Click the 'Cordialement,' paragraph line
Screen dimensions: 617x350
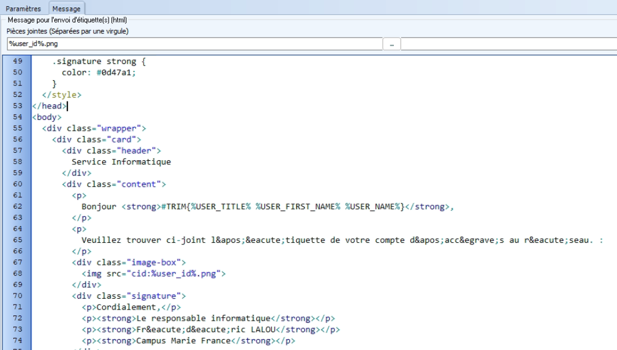(x=131, y=307)
